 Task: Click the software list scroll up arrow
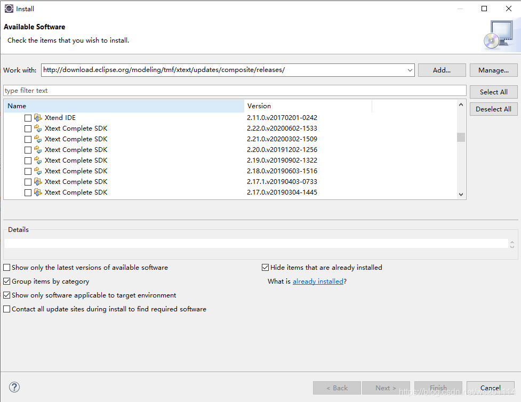(x=461, y=104)
